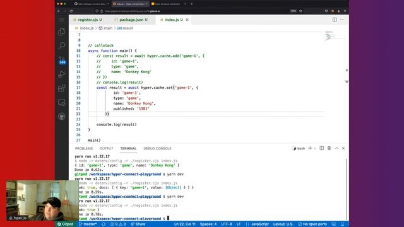The height and width of the screenshot is (227, 404).
Task: Open the editor More Actions menu
Action: coord(342,20)
